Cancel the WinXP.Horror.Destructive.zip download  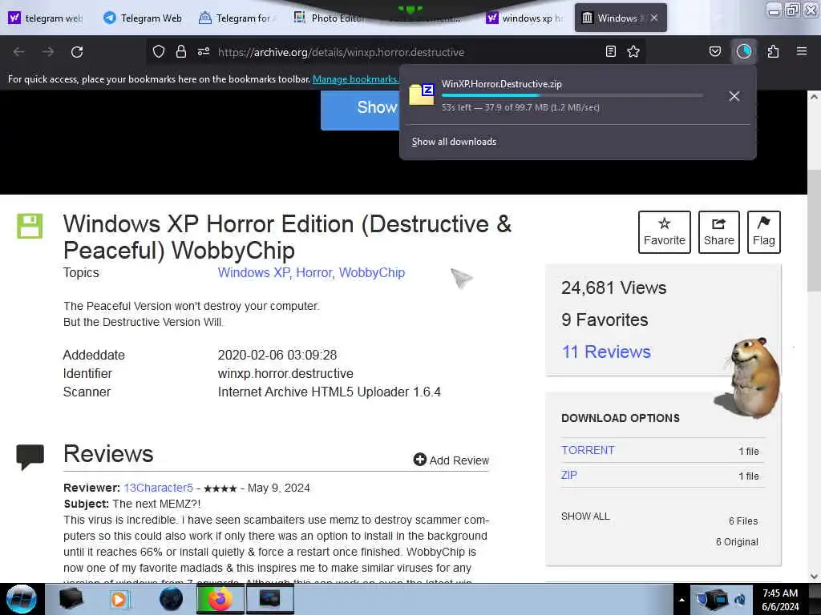pos(734,96)
